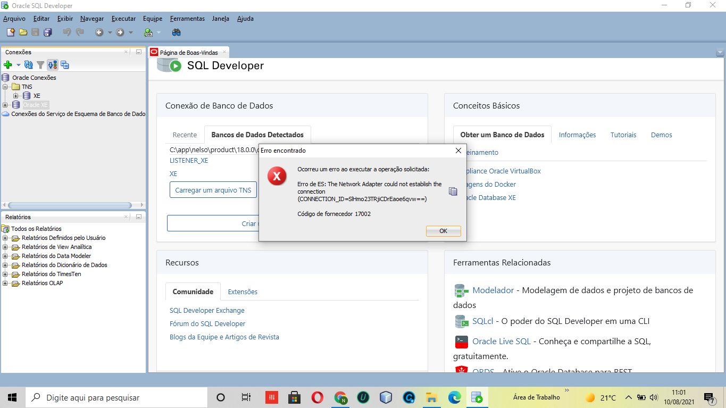
Task: Close the Página de Boas-Vindas tab
Action: [x=224, y=52]
